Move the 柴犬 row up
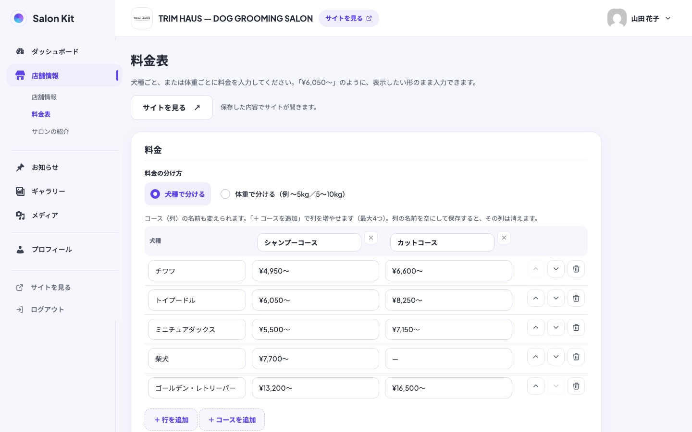 536,357
